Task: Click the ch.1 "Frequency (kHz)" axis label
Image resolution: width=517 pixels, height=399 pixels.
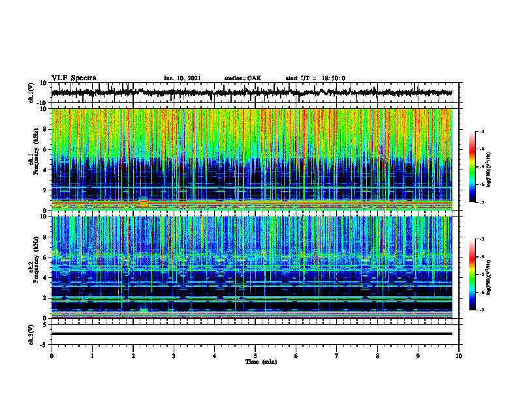Action: pyautogui.click(x=36, y=151)
